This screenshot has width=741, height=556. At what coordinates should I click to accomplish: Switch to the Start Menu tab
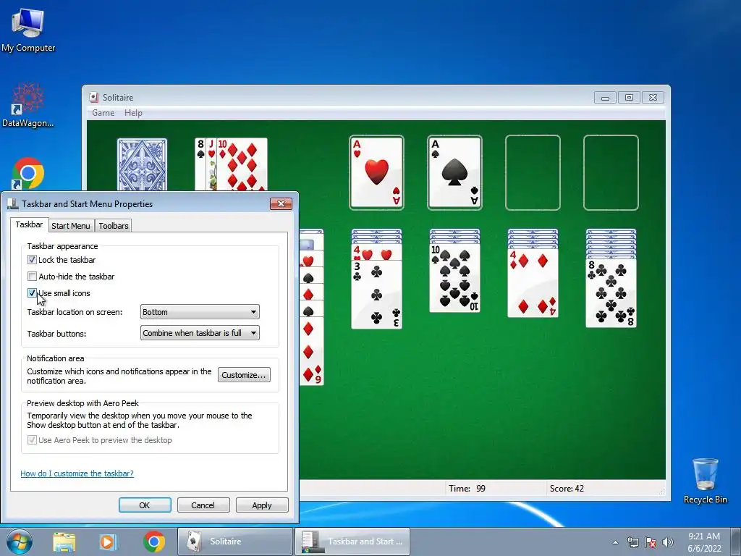click(70, 226)
